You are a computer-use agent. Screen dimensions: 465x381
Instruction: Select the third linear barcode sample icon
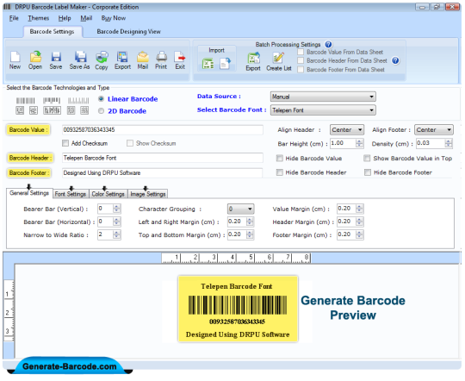tap(78, 101)
